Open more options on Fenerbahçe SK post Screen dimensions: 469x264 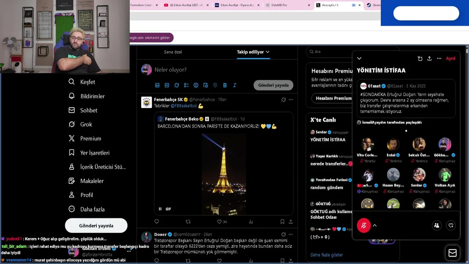pos(291,99)
